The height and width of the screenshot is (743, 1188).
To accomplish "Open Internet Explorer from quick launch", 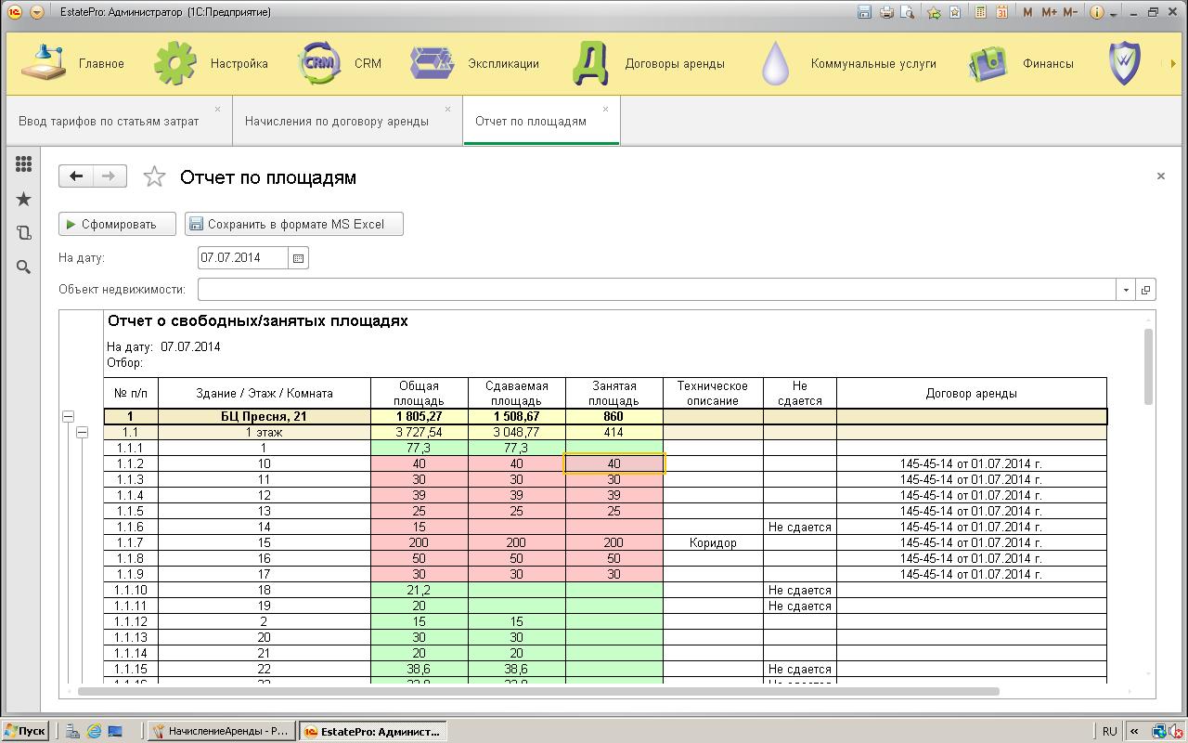I will (94, 731).
